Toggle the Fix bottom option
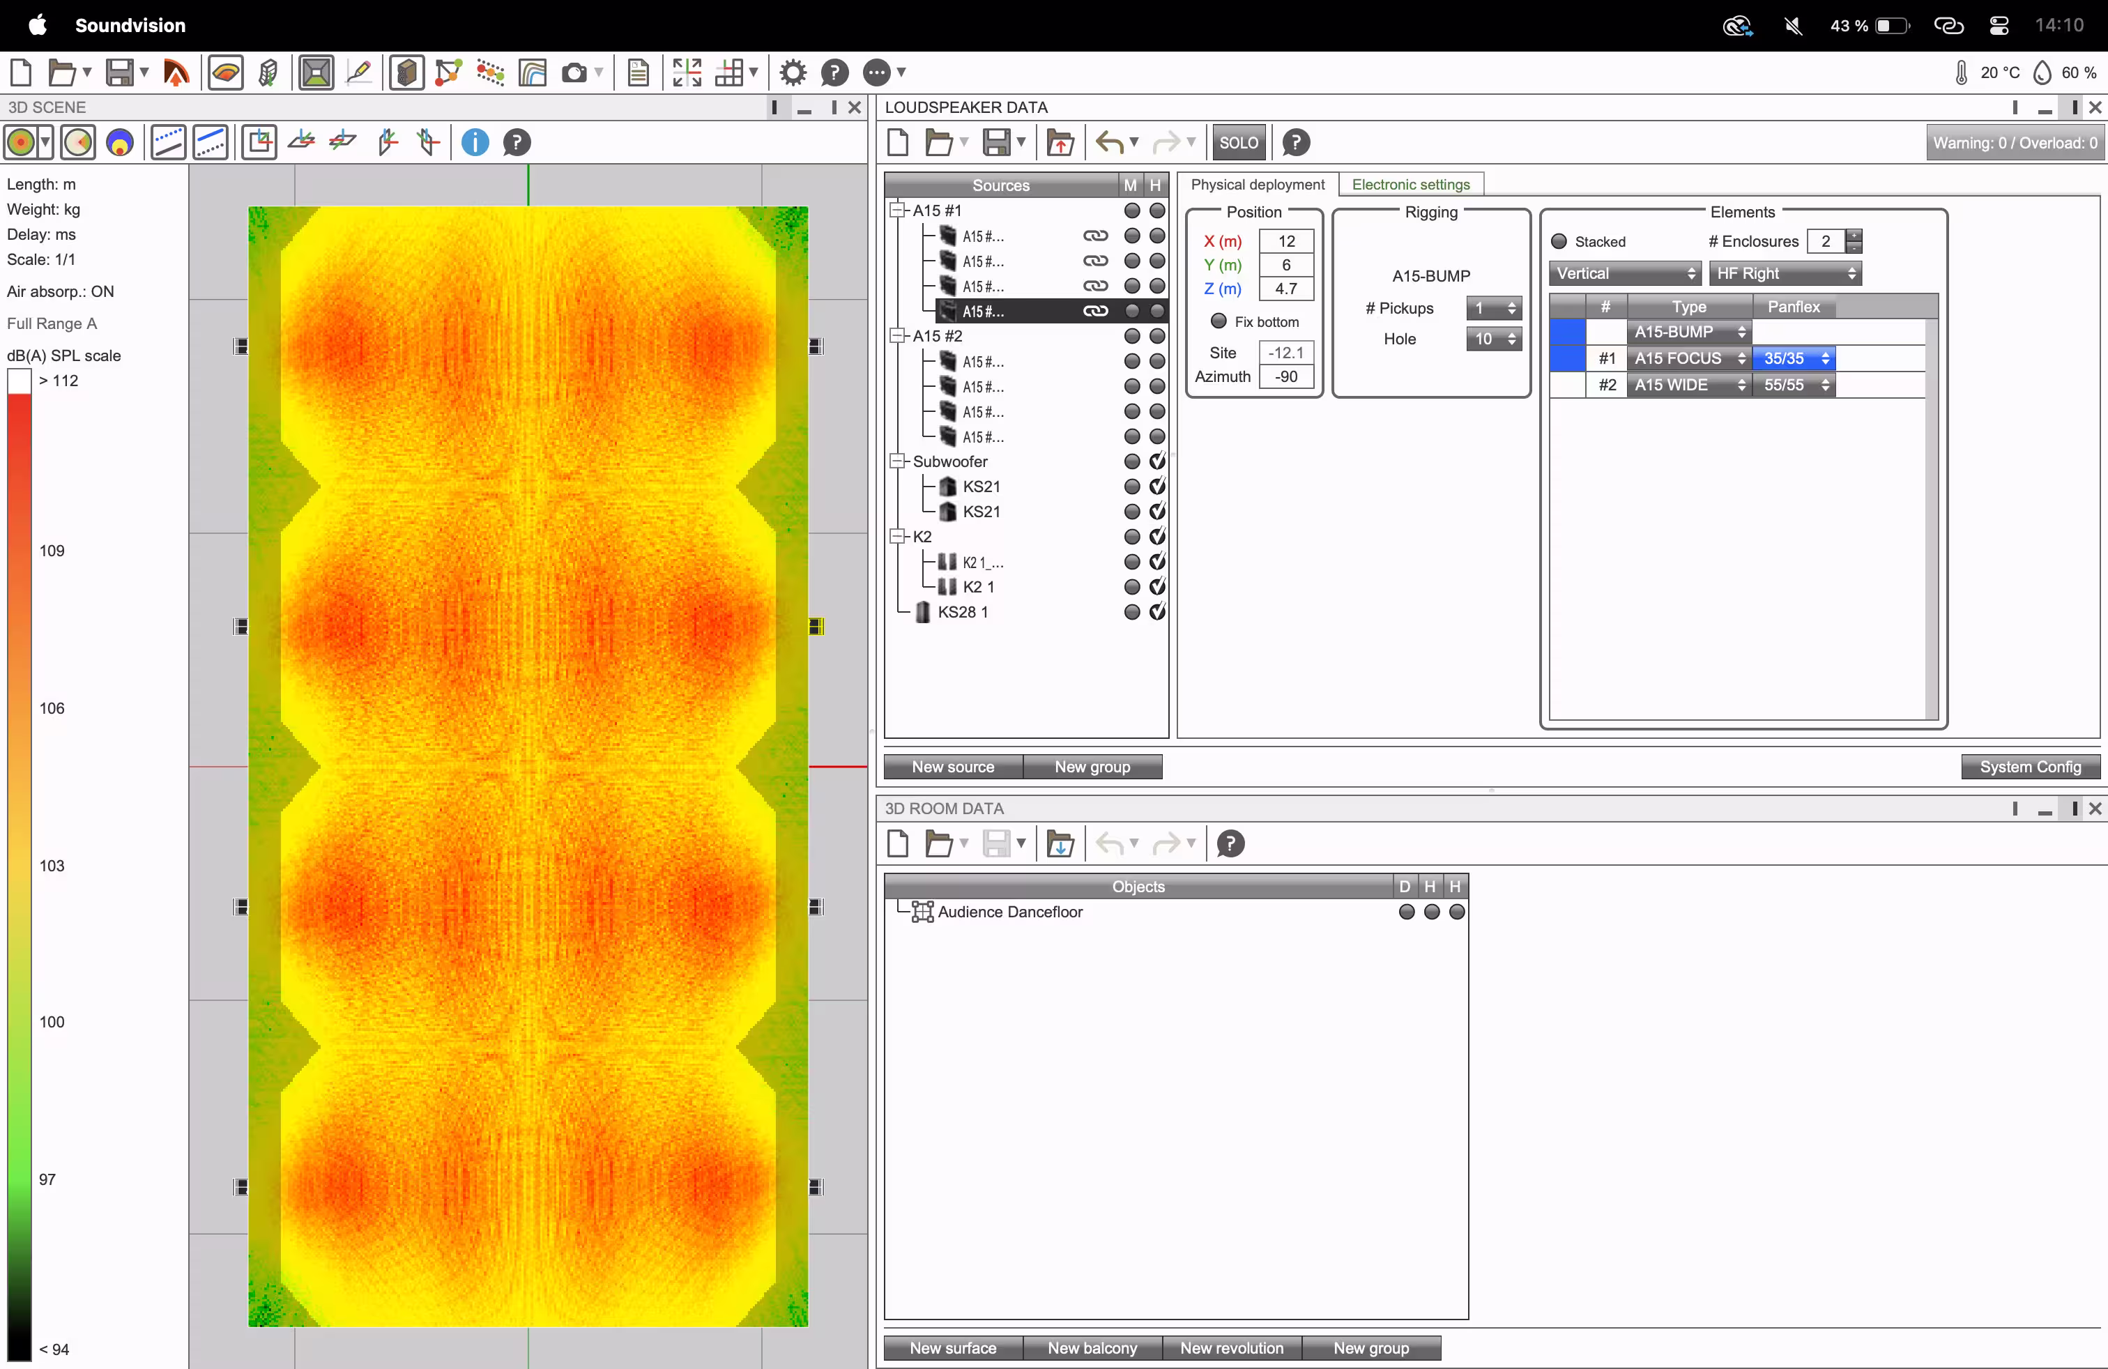The height and width of the screenshot is (1369, 2108). (1219, 321)
